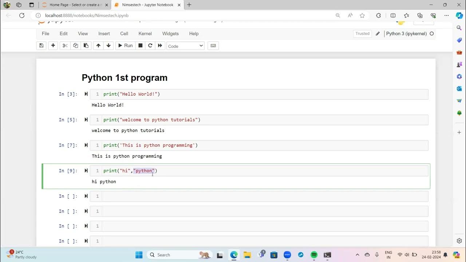
Task: Click the Run button in toolbar
Action: [125, 45]
